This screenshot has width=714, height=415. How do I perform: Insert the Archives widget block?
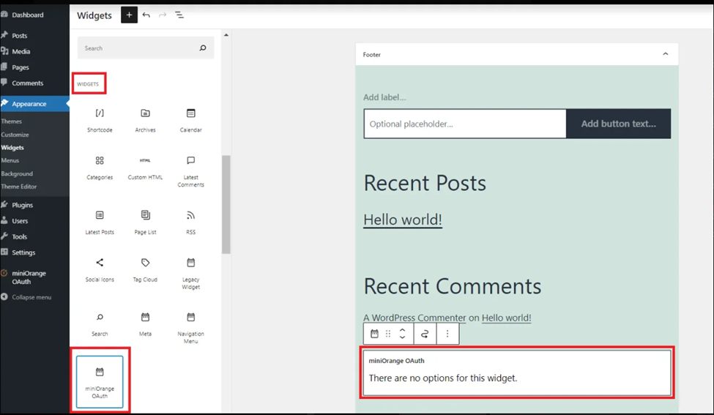(145, 120)
